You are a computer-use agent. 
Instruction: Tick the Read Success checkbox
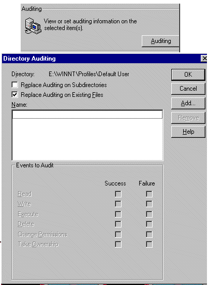click(x=118, y=194)
